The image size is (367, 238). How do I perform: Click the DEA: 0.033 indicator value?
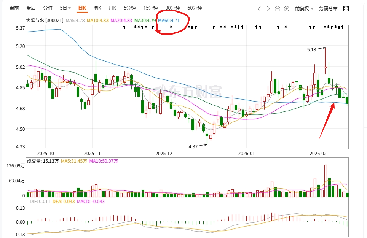click(x=64, y=202)
